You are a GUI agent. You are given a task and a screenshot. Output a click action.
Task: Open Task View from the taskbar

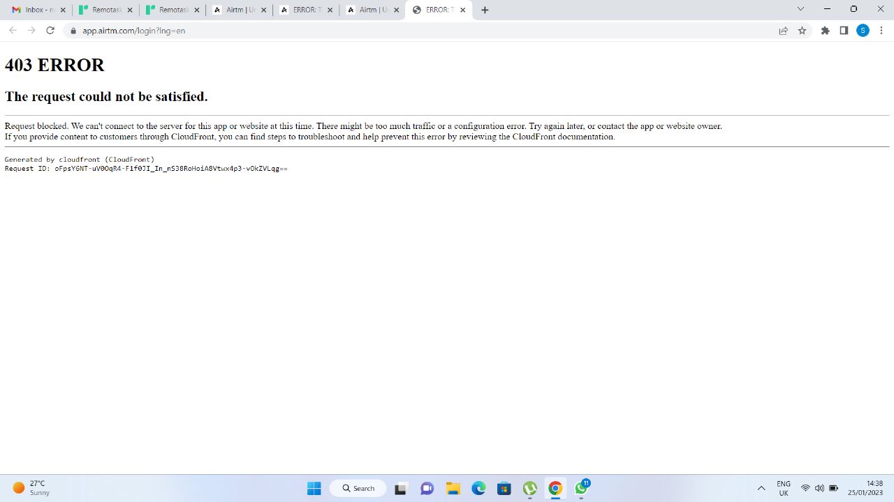[x=400, y=488]
